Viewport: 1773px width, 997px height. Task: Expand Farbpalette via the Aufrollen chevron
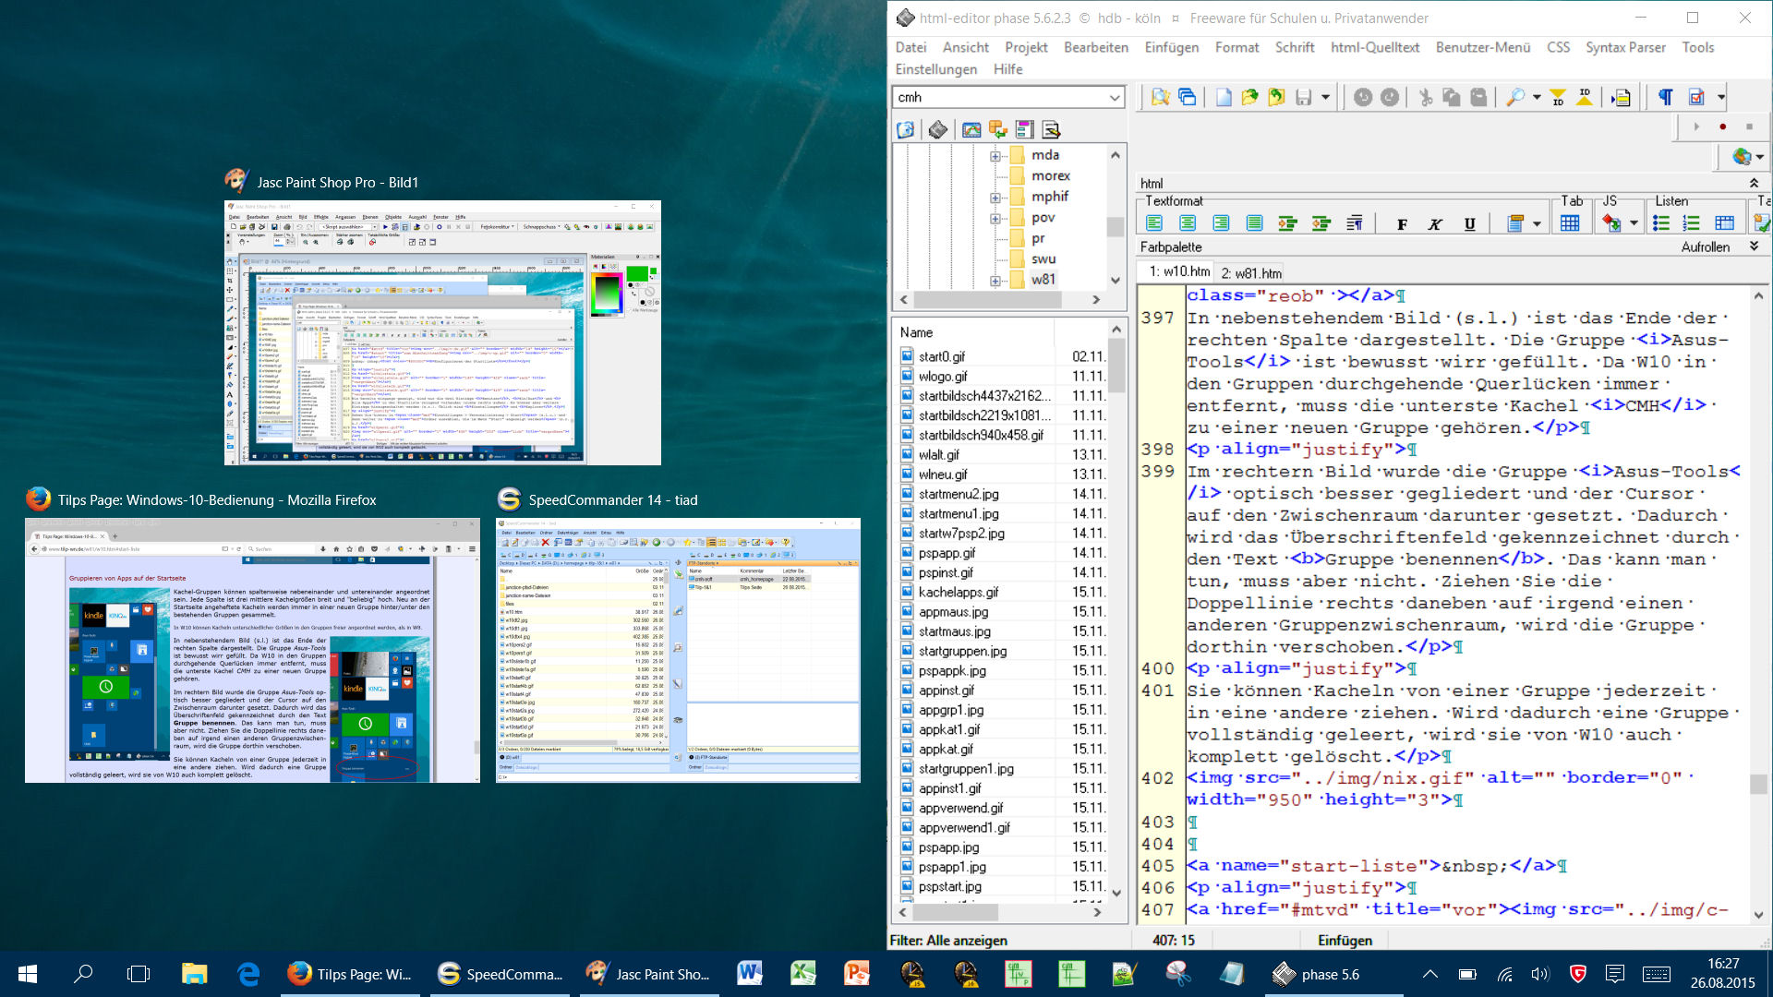coord(1754,246)
